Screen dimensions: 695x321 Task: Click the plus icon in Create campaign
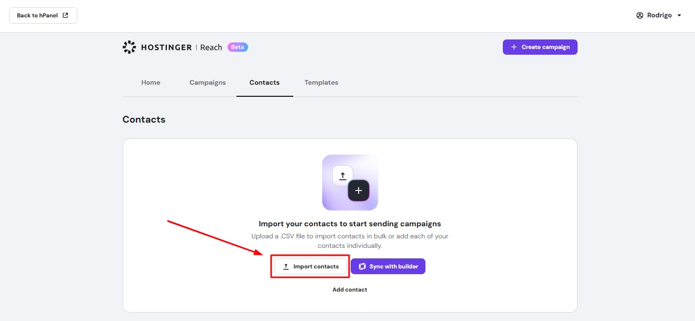tap(514, 47)
